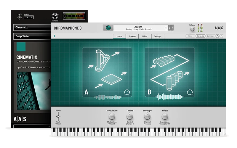Click the AAS logo in Cinematix window
The height and width of the screenshot is (148, 237).
(20, 119)
